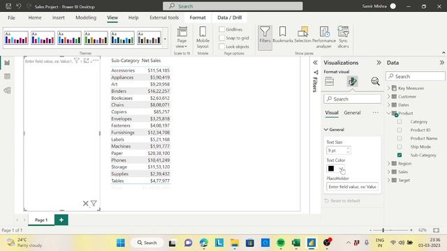Click the PlaceHolder text input
Screen dimensions: 447x251
tap(352, 187)
